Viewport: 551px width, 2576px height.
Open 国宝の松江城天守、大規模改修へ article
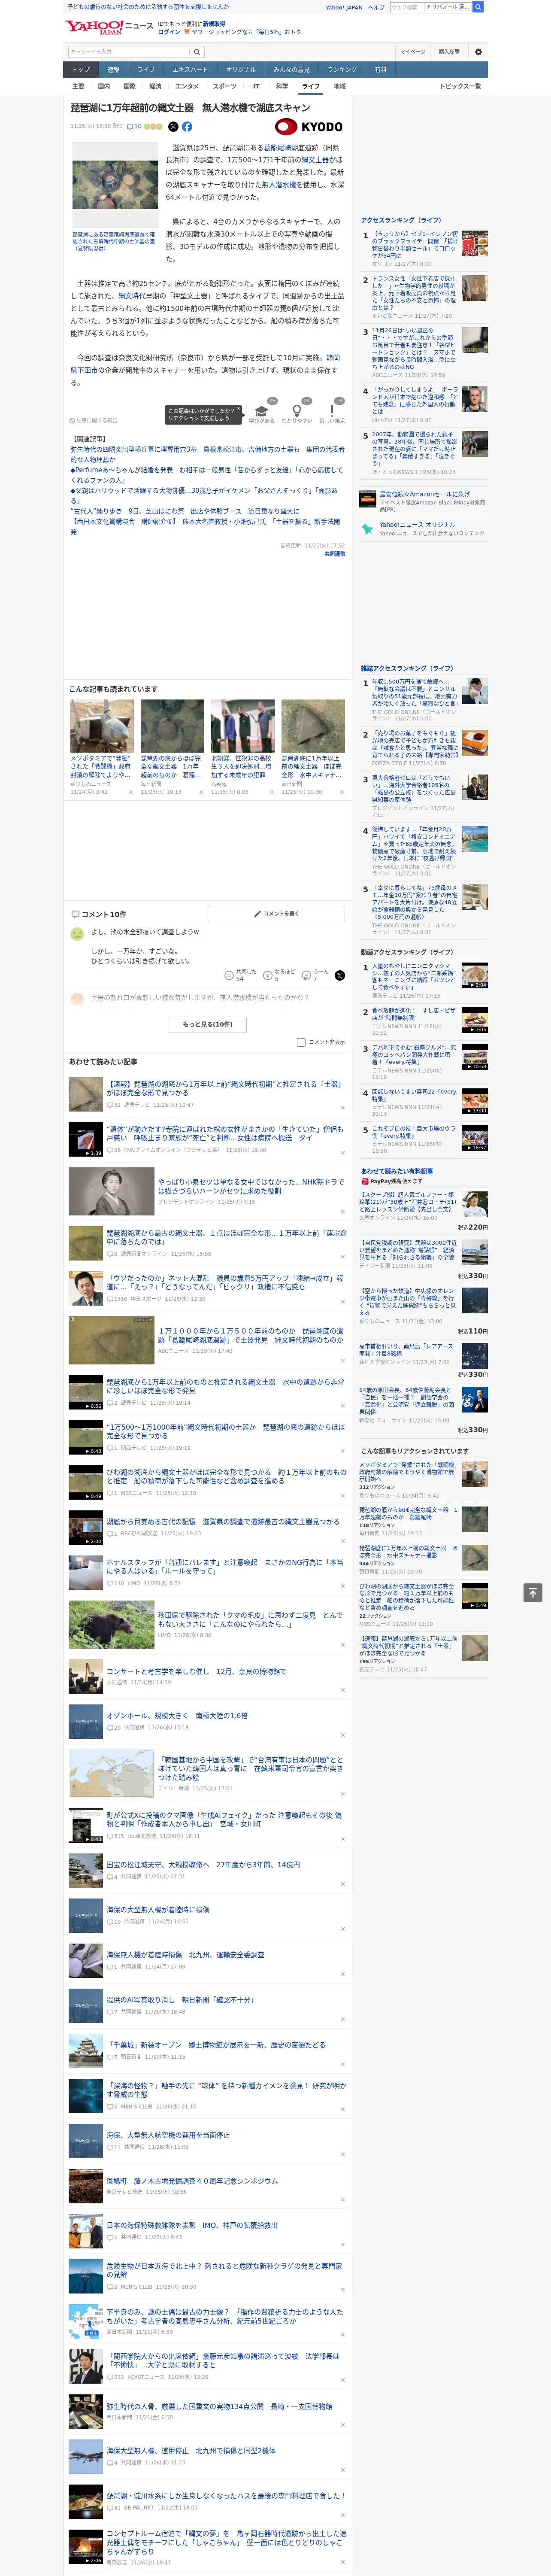203,1864
